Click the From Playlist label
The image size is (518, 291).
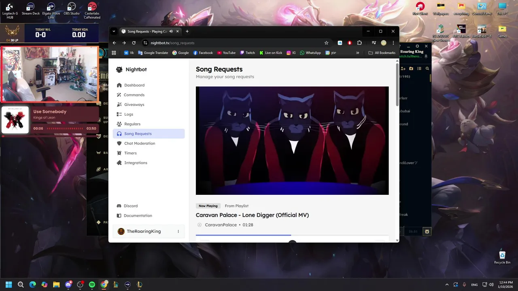[237, 206]
